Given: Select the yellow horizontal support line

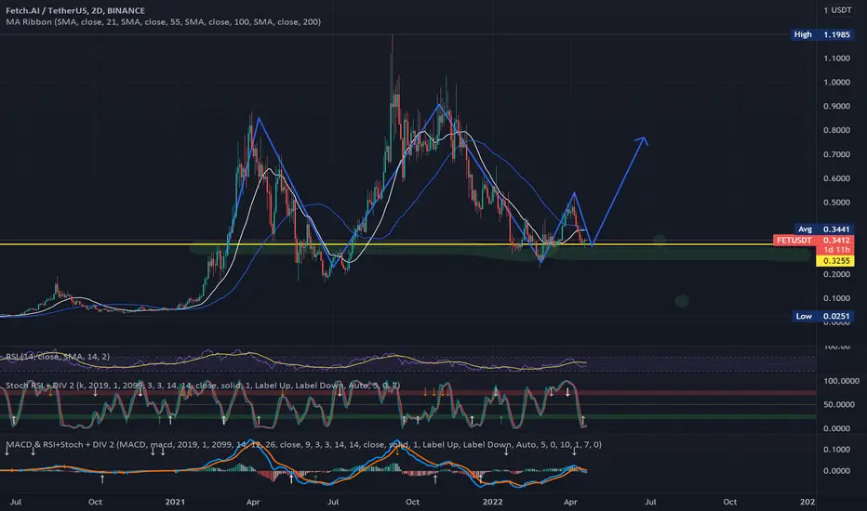Looking at the screenshot, I should point(387,244).
